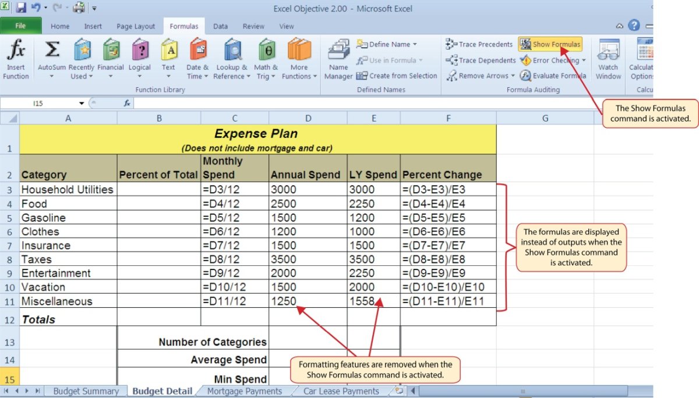The height and width of the screenshot is (398, 699).
Task: Click Trace Precedents
Action: [479, 44]
